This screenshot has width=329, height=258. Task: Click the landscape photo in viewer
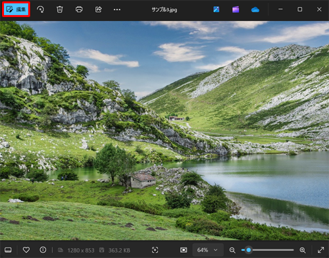point(164,130)
